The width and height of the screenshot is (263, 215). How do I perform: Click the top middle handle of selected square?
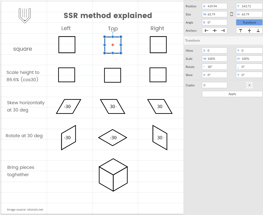pos(113,37)
